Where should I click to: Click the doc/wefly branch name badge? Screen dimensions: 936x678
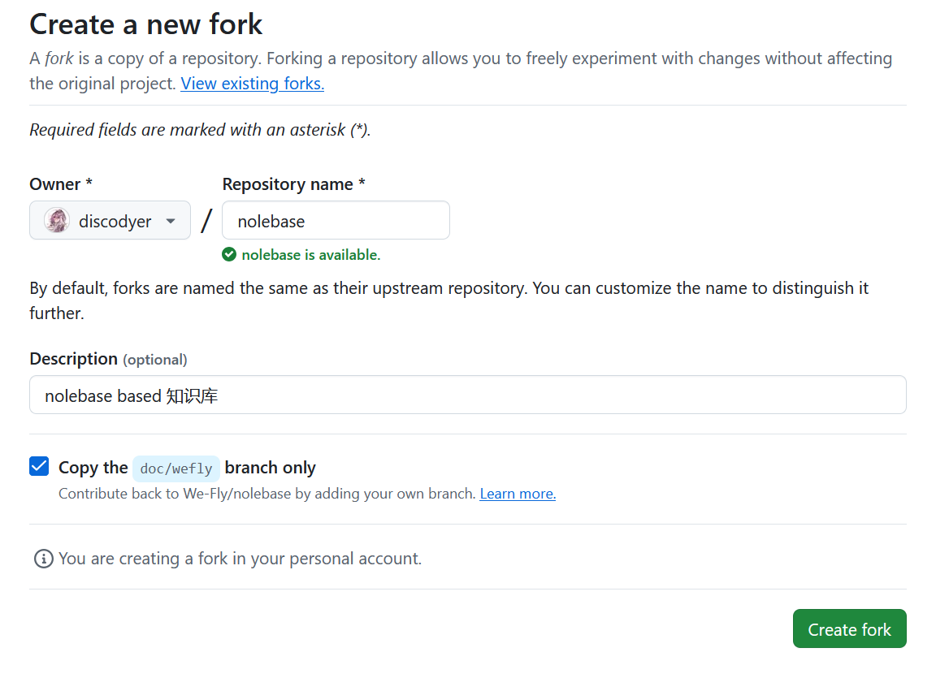click(176, 469)
